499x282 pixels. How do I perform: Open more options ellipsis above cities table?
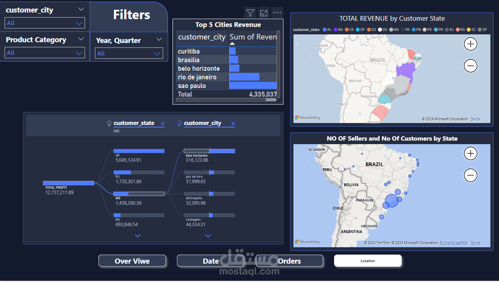click(277, 13)
